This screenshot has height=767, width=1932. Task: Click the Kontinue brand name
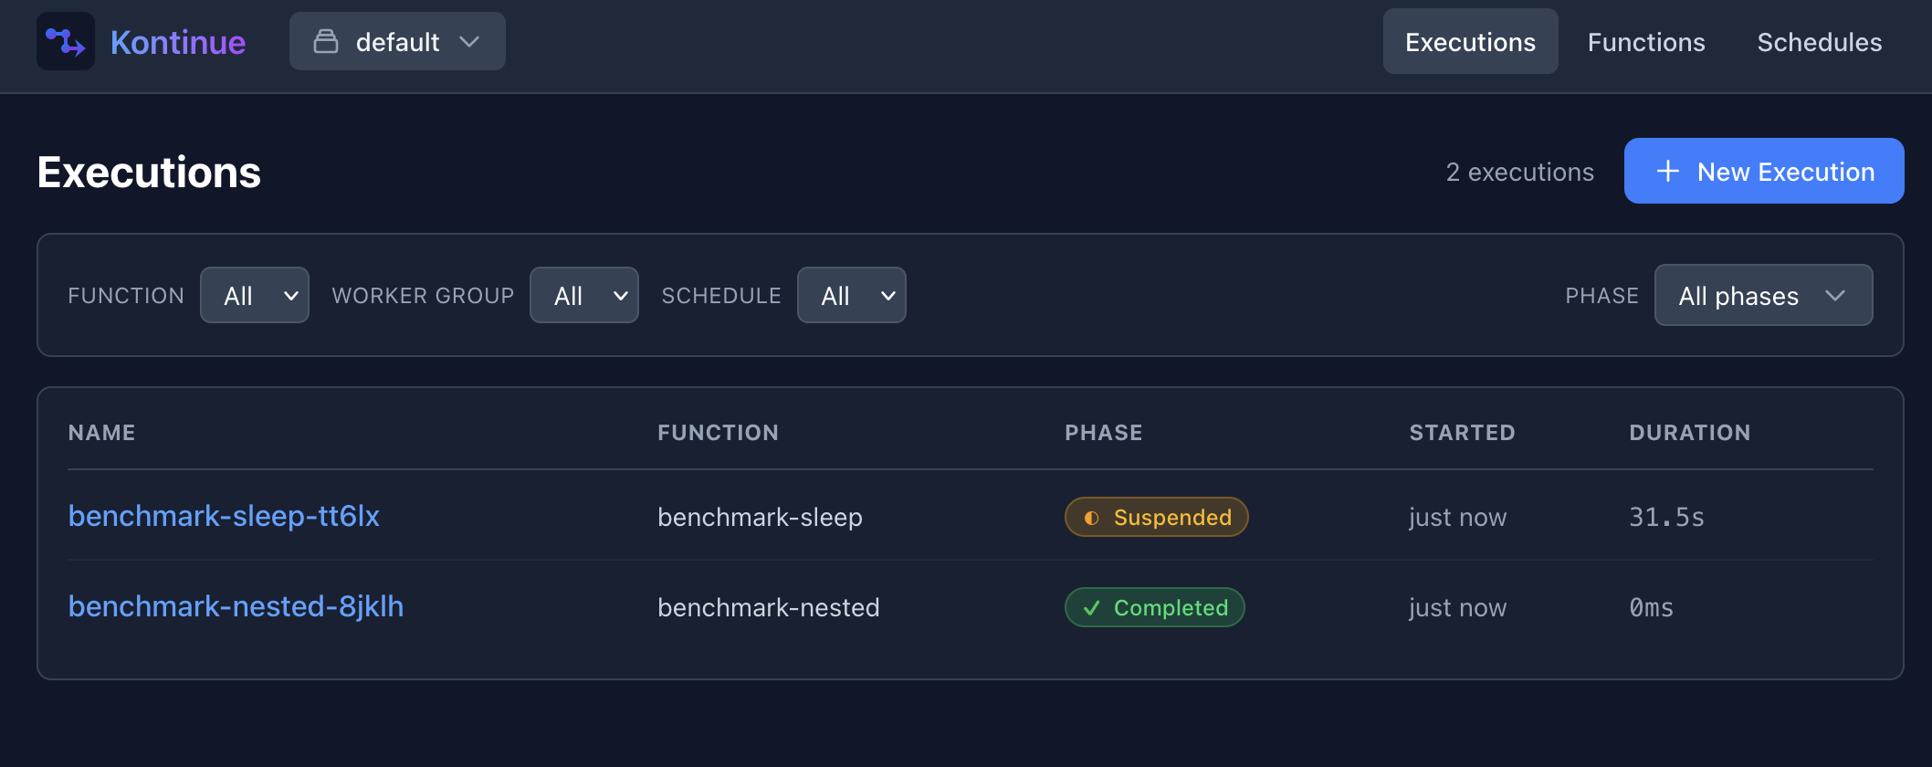pyautogui.click(x=178, y=42)
